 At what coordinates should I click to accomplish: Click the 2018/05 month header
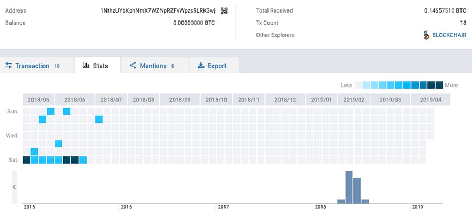(x=38, y=99)
